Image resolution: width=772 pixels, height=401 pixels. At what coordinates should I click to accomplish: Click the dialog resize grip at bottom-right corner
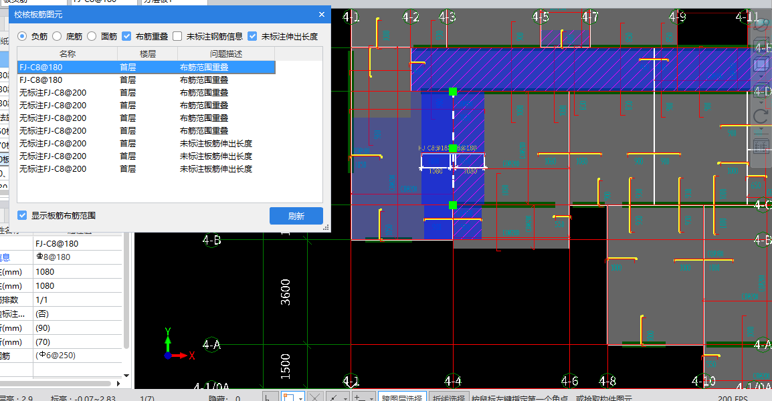[326, 228]
